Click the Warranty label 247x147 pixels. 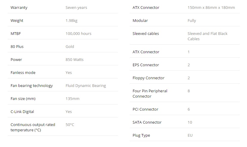coord(19,8)
